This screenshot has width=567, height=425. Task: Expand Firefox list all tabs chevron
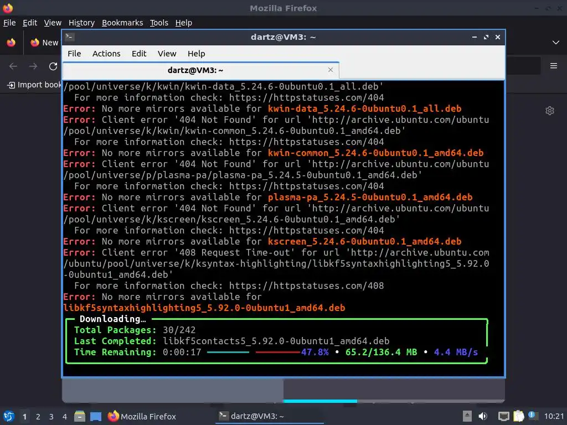pos(555,43)
